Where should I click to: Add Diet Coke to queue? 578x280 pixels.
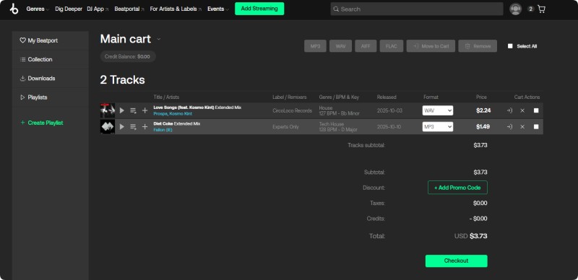(133, 127)
